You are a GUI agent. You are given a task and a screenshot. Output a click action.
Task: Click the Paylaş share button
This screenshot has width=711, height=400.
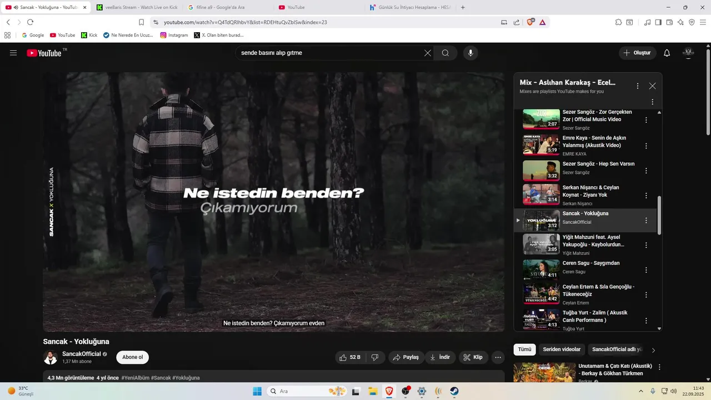point(406,357)
